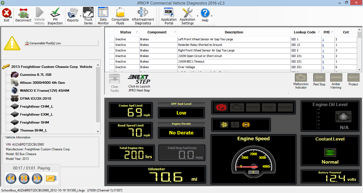The height and width of the screenshot is (193, 363).
Task: Click the Description column header
Action: coord(234,32)
